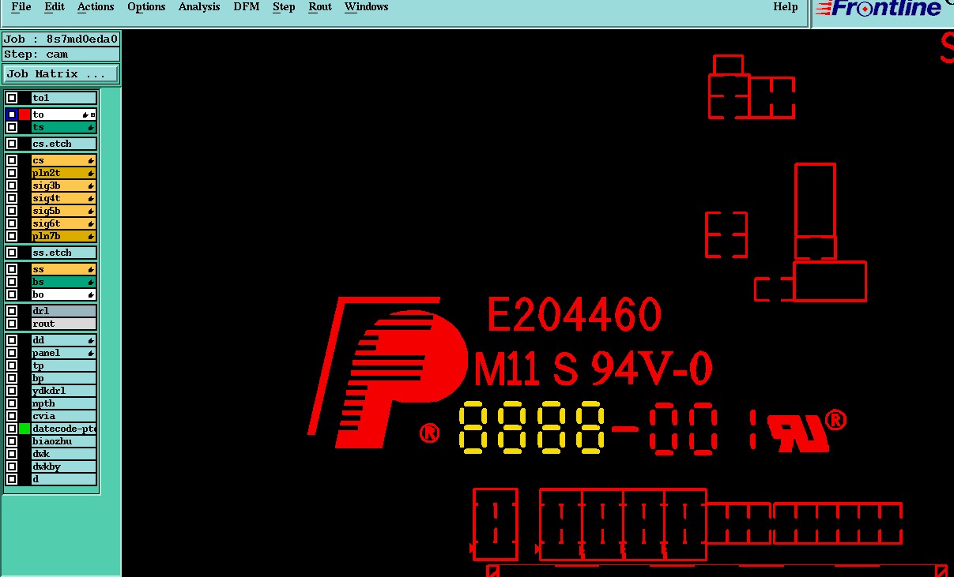Click the red color swatch of the to layer
954x577 pixels.
[x=24, y=114]
